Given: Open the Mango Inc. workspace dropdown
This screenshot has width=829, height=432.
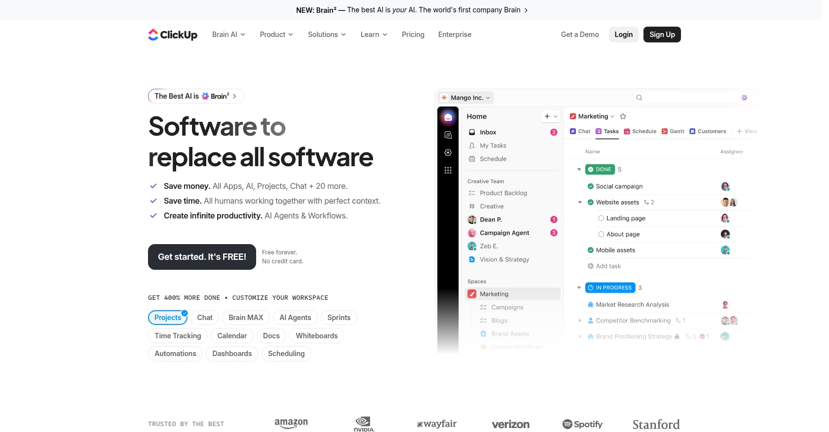Looking at the screenshot, I should pos(466,98).
